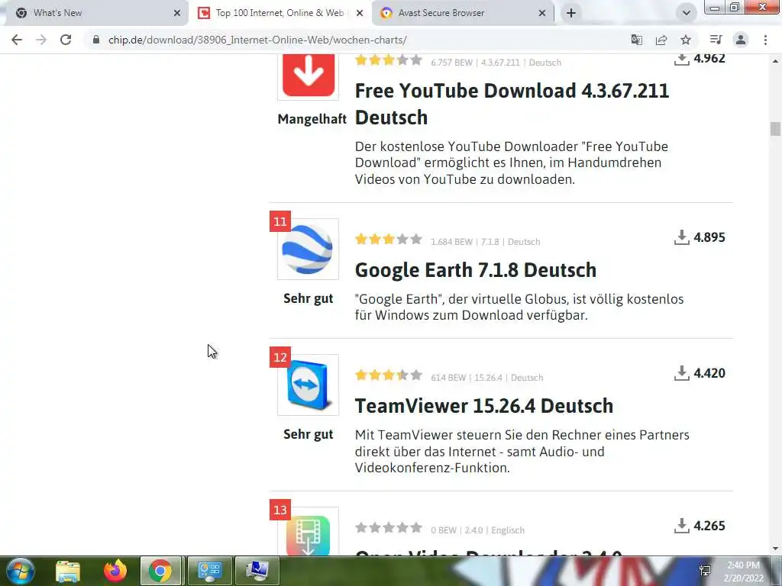Image resolution: width=782 pixels, height=586 pixels.
Task: Click the '614 BEW | 15.26.4 | Deutsch' text
Action: tap(486, 378)
